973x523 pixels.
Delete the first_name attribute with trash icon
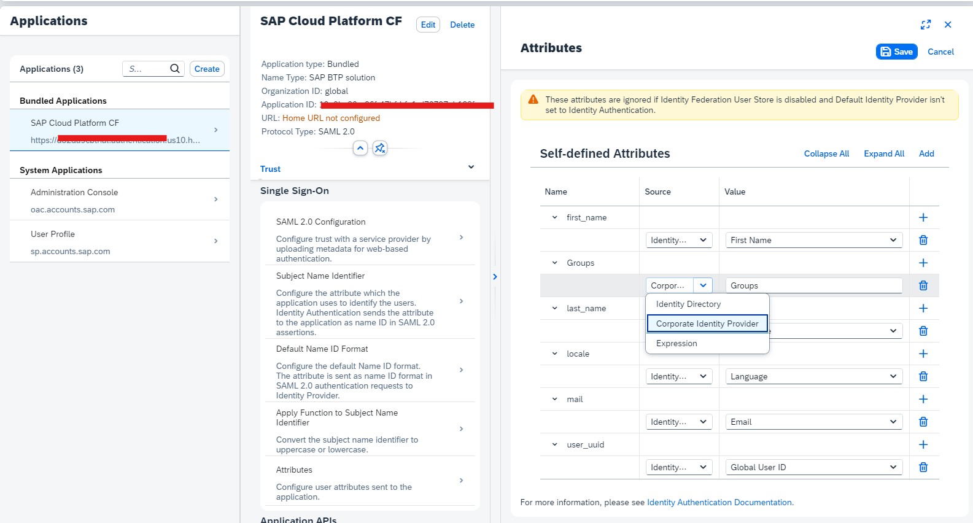pos(923,240)
